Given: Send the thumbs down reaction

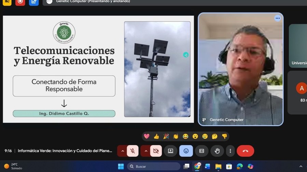Looking at the screenshot, I should [x=224, y=136].
